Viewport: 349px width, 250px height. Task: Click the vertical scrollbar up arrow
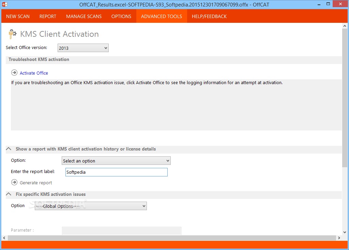345,26
